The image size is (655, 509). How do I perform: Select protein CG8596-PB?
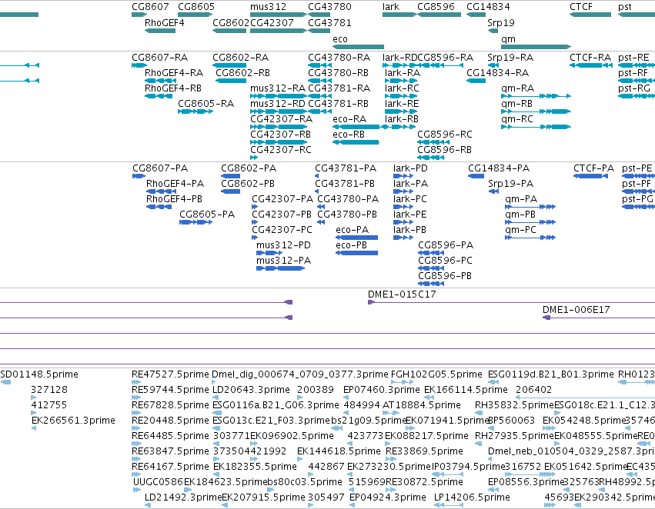pyautogui.click(x=431, y=284)
